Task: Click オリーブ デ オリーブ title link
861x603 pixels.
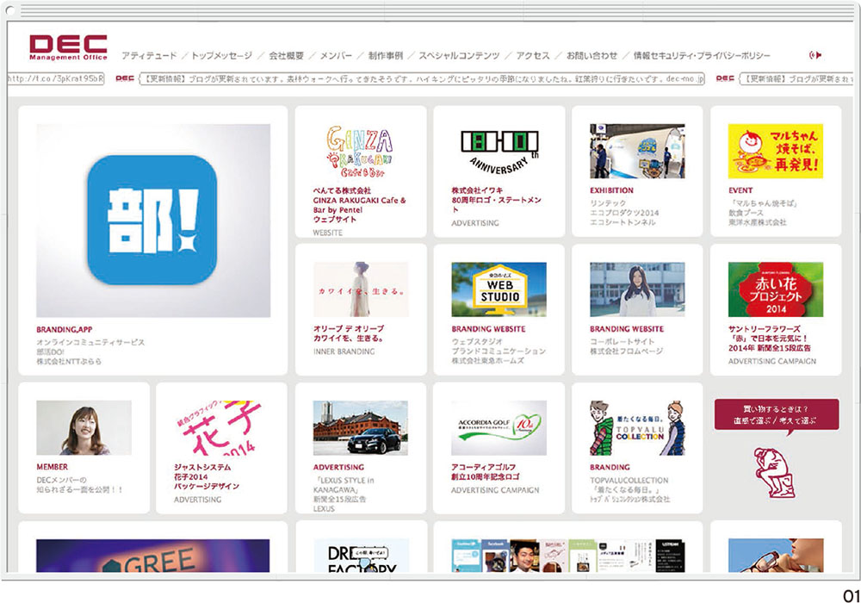Action: 349,333
